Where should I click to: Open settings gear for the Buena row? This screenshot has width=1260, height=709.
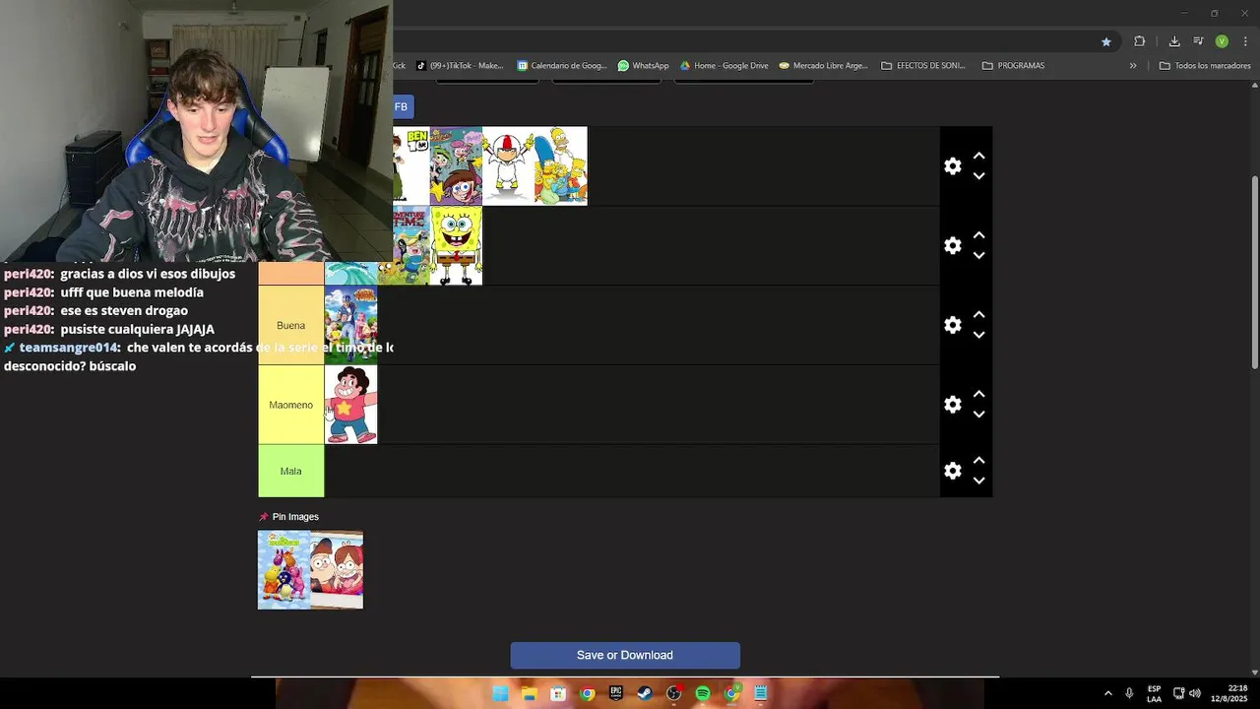(x=952, y=325)
